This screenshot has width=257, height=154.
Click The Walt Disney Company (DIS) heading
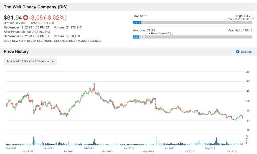[36, 7]
